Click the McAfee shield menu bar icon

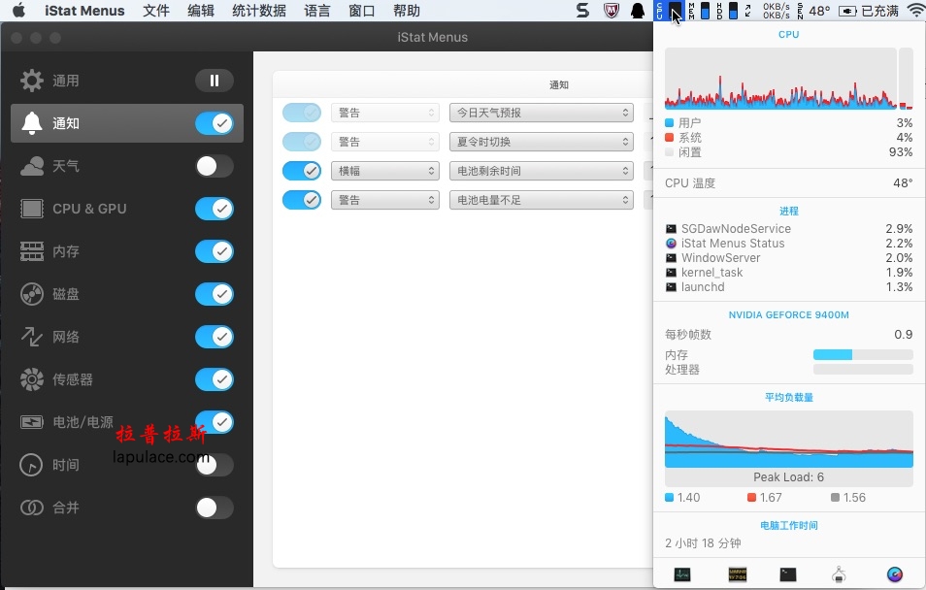pos(612,11)
